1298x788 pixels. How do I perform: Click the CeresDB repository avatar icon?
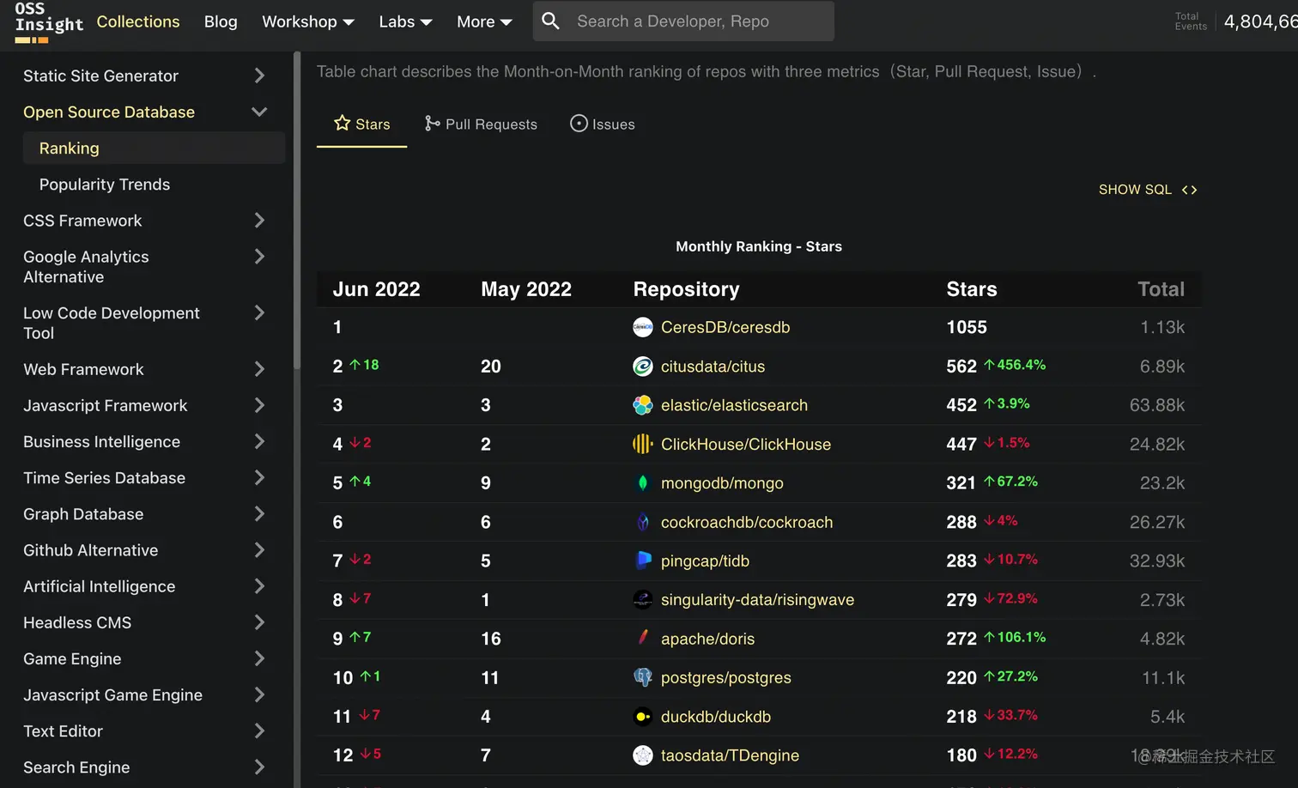click(x=643, y=327)
